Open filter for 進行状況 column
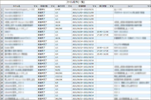Screen dimensions: 151x100 (69, 6)
